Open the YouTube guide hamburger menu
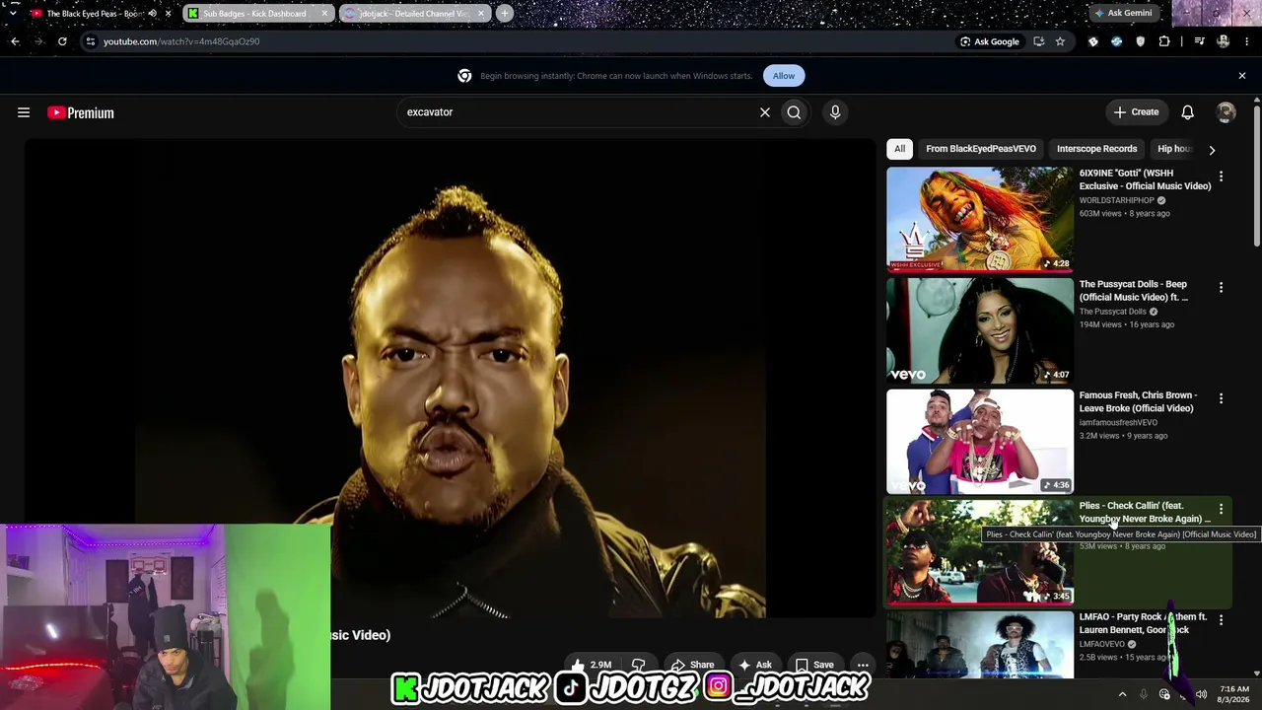This screenshot has height=710, width=1262. pyautogui.click(x=24, y=112)
